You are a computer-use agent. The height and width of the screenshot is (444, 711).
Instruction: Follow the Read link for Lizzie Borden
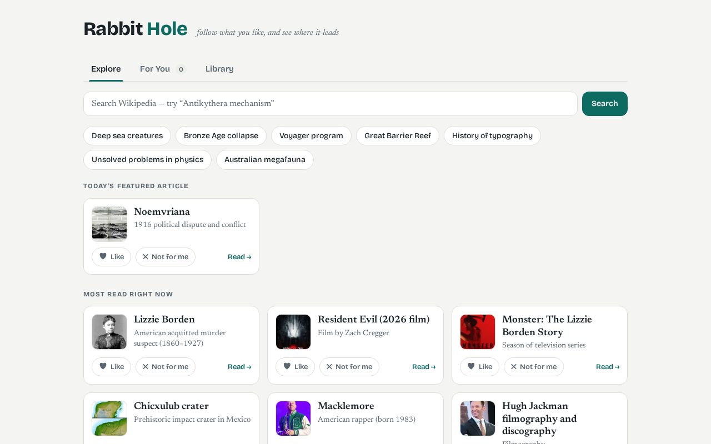239,367
